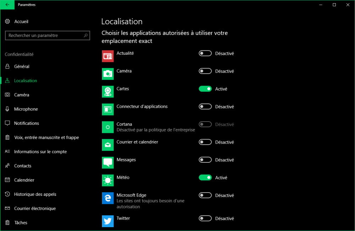This screenshot has height=231, width=355.
Task: Click the Météo sun icon
Action: coord(108,180)
